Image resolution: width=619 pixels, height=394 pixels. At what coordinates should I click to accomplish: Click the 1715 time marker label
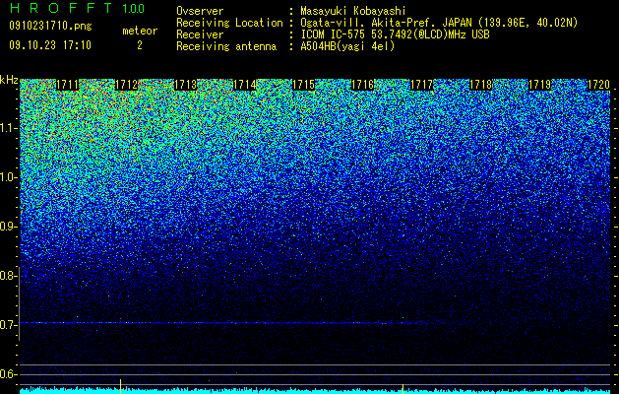point(303,85)
